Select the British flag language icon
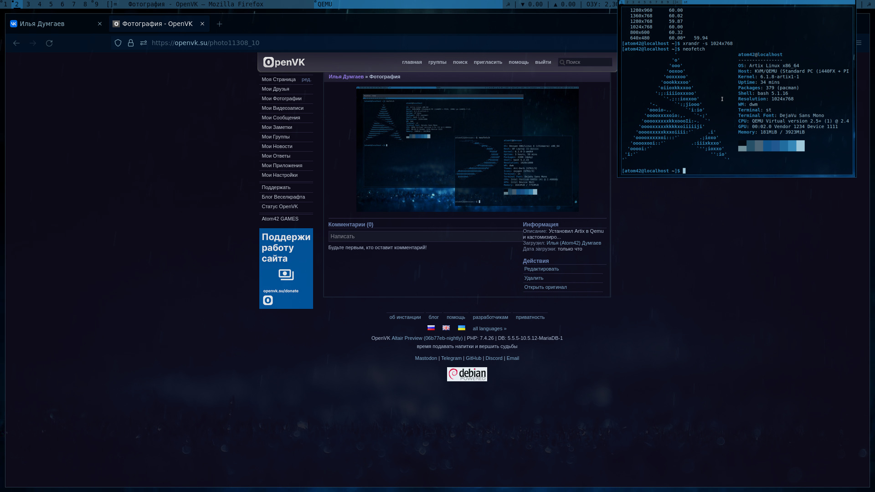The width and height of the screenshot is (875, 492). pos(446,328)
